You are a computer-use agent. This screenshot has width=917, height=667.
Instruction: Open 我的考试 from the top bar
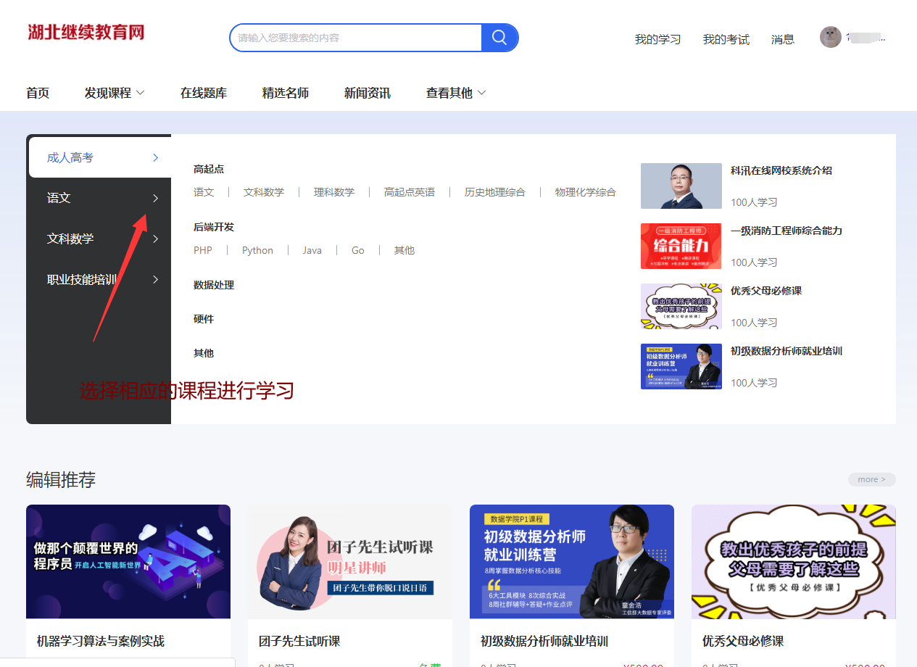point(726,39)
